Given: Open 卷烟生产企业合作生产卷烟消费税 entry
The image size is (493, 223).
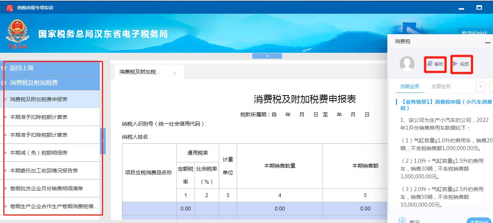Looking at the screenshot, I should click(50, 206).
